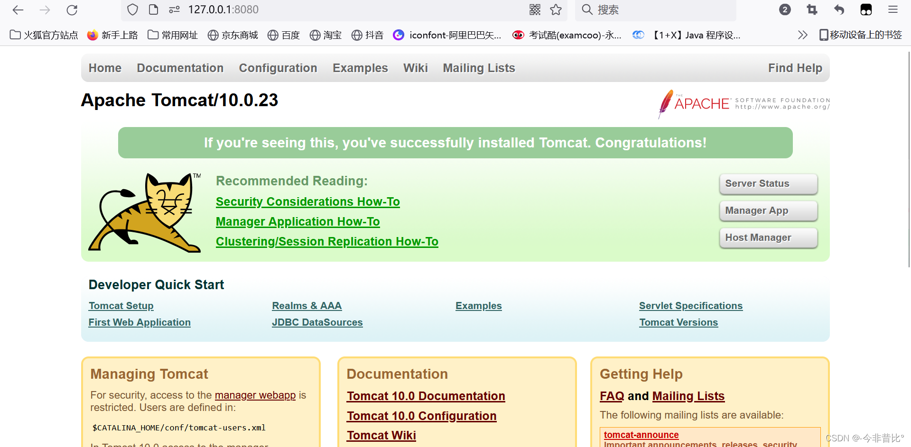Open the 抖音 bookmark
This screenshot has height=447, width=911.
[x=367, y=35]
